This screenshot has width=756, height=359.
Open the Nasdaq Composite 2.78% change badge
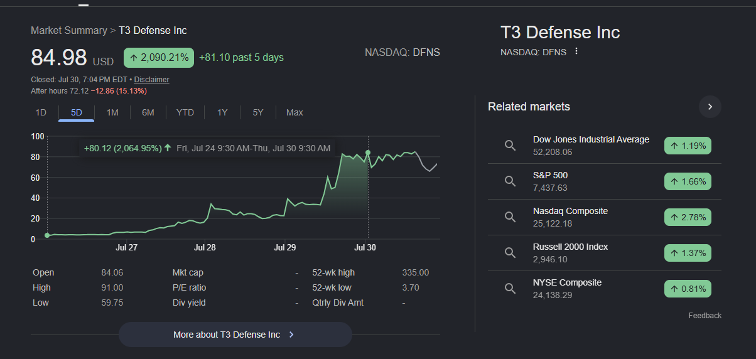[x=688, y=218]
